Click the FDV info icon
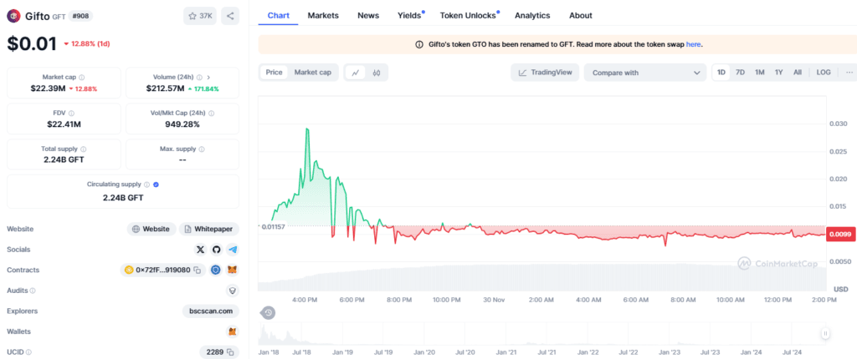This screenshot has height=359, width=857. pyautogui.click(x=71, y=113)
